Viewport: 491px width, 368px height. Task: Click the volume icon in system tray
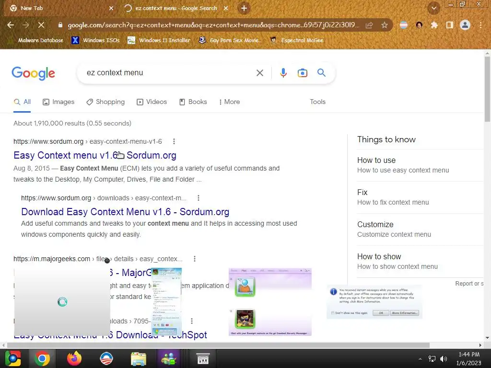pyautogui.click(x=444, y=359)
